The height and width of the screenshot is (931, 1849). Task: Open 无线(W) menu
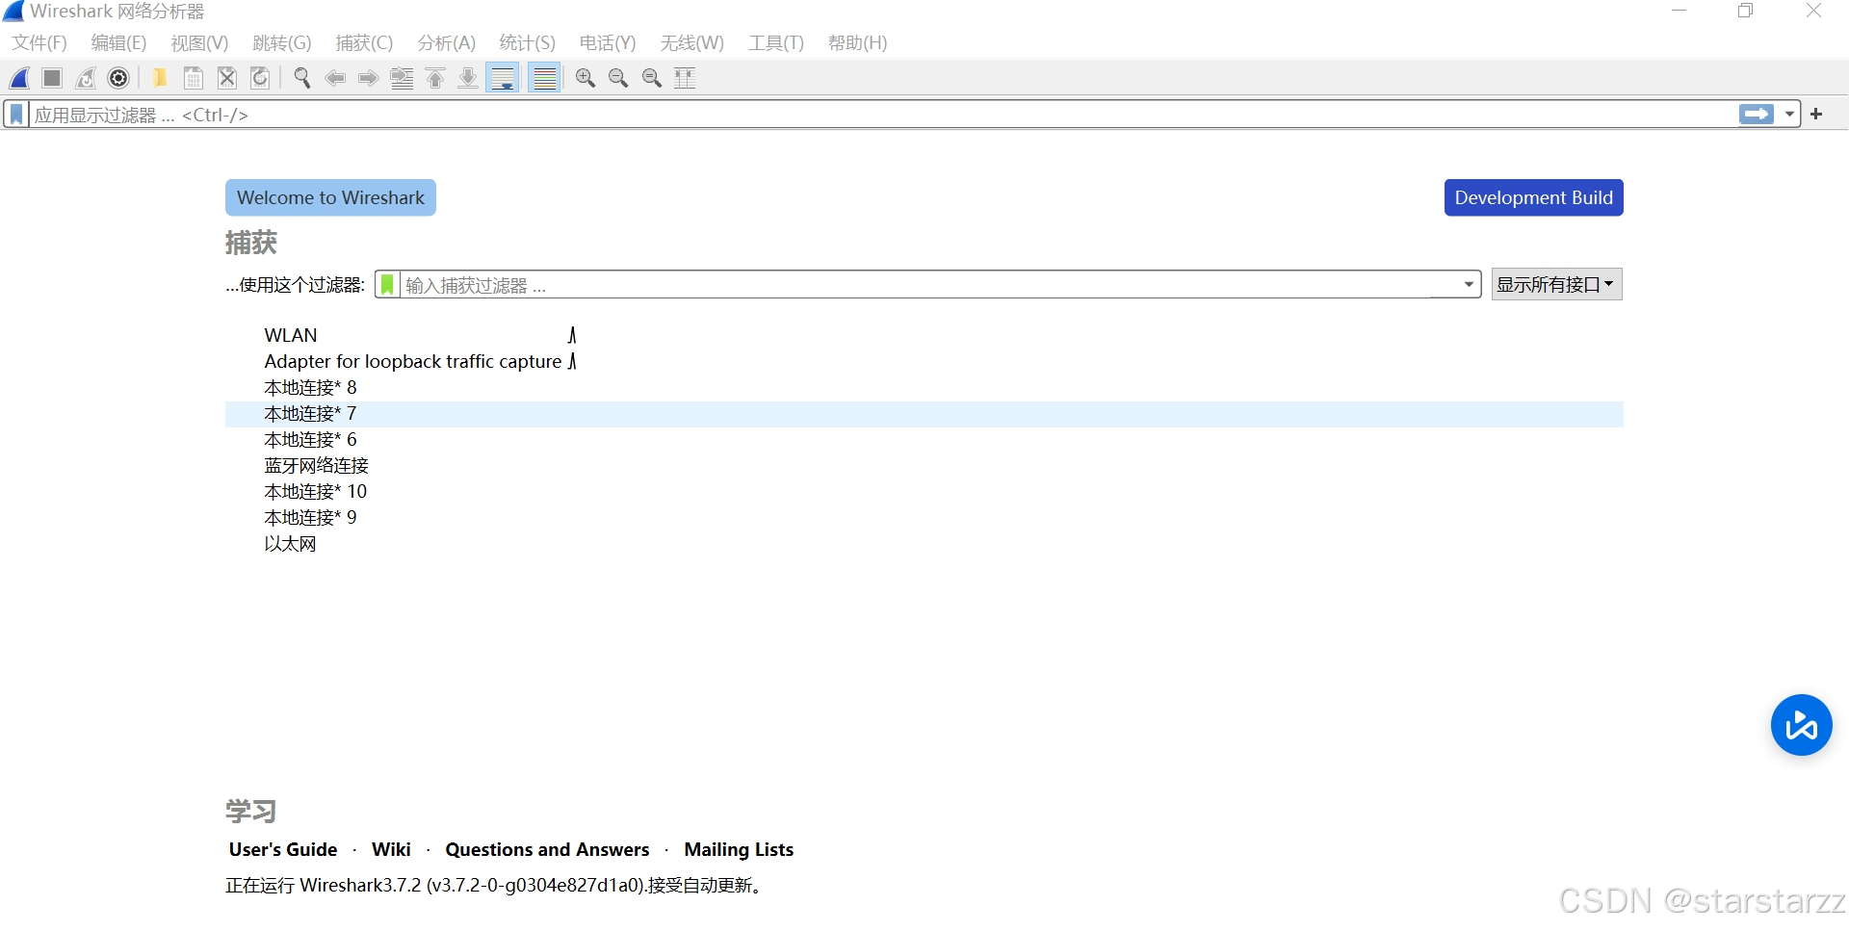tap(692, 43)
